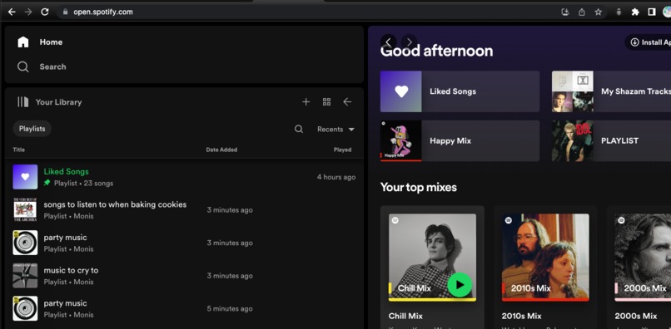The image size is (671, 329).
Task: Reload the Spotify page
Action: coord(45,12)
